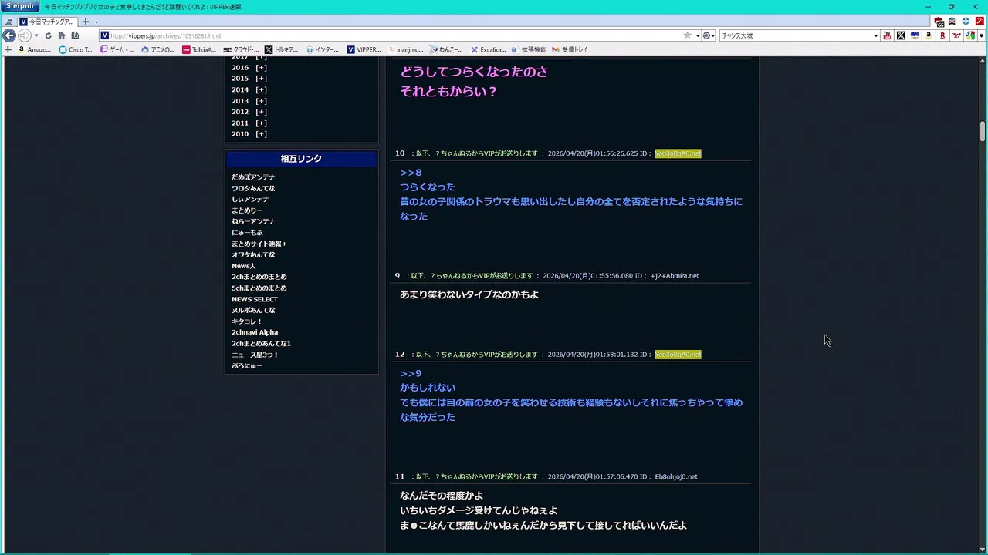Open the search engine selector icon
The height and width of the screenshot is (555, 988).
click(707, 35)
